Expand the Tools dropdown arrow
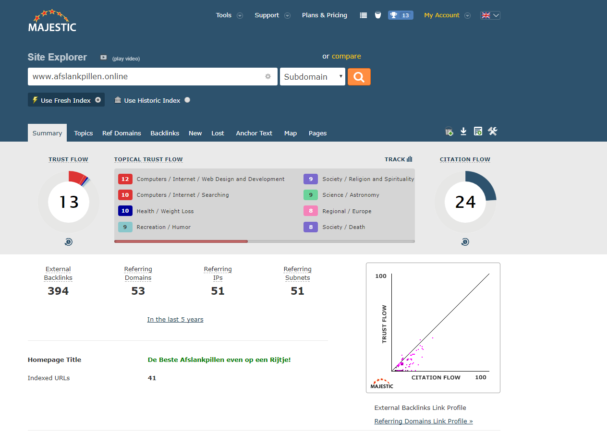607x432 pixels. [x=240, y=15]
